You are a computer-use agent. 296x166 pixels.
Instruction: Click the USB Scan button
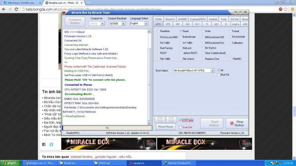tap(171, 120)
